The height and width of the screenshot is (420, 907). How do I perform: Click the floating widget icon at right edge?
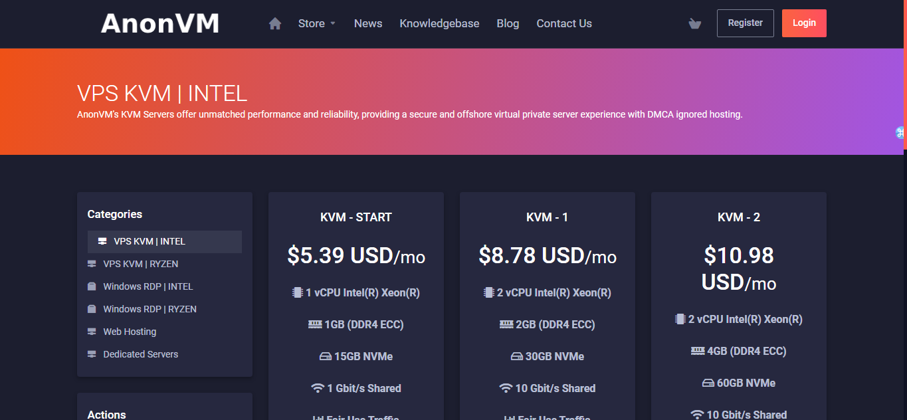click(901, 132)
